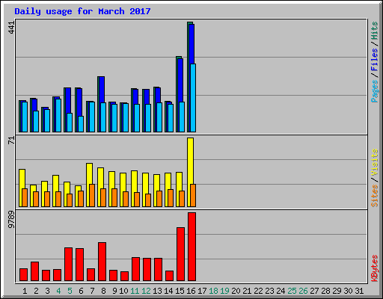Click green weekend day 26 label
383x299 pixels.
[303, 291]
